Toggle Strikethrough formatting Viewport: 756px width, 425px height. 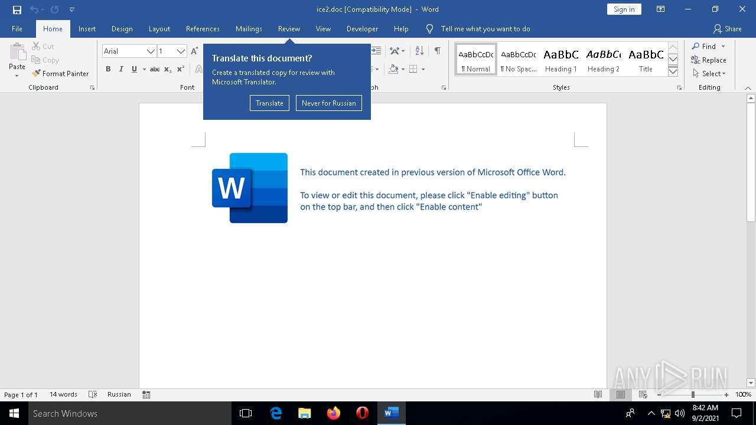pos(155,69)
